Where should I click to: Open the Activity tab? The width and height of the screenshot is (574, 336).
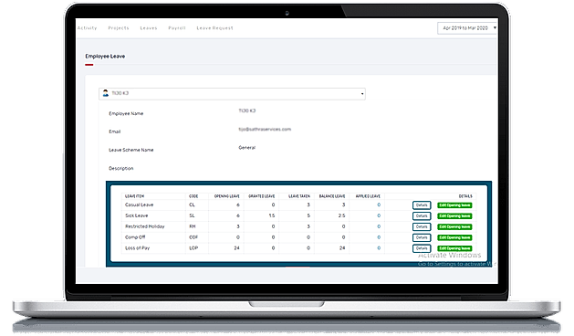click(87, 27)
